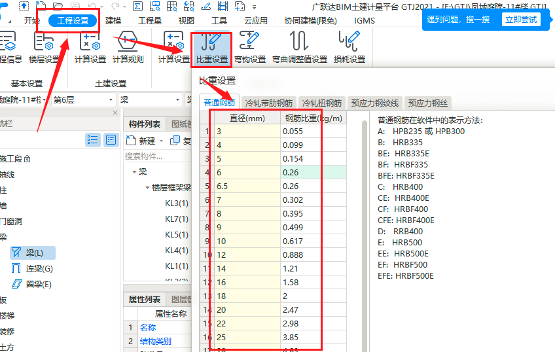The image size is (555, 352).
Task: Click weight cell 0.26 for diameter 6
Action: (313, 172)
